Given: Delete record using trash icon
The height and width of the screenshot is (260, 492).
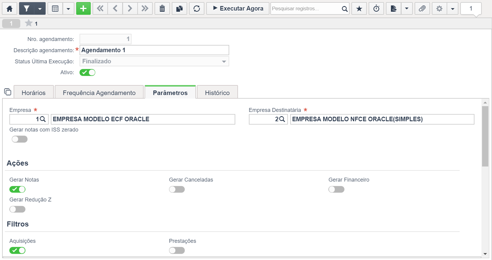Looking at the screenshot, I should [x=162, y=9].
